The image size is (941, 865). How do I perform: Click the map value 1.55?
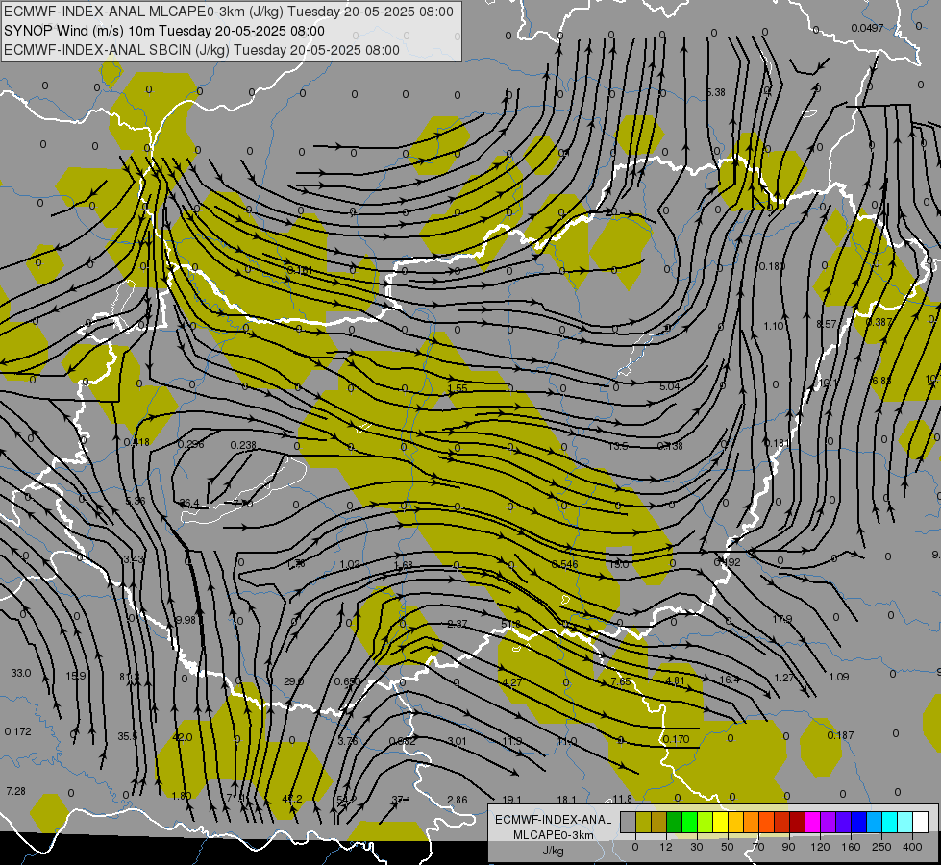click(458, 388)
